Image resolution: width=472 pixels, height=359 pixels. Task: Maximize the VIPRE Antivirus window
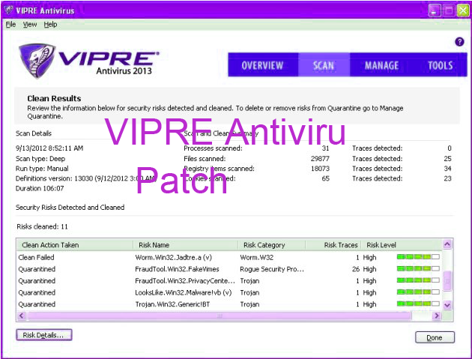click(449, 10)
